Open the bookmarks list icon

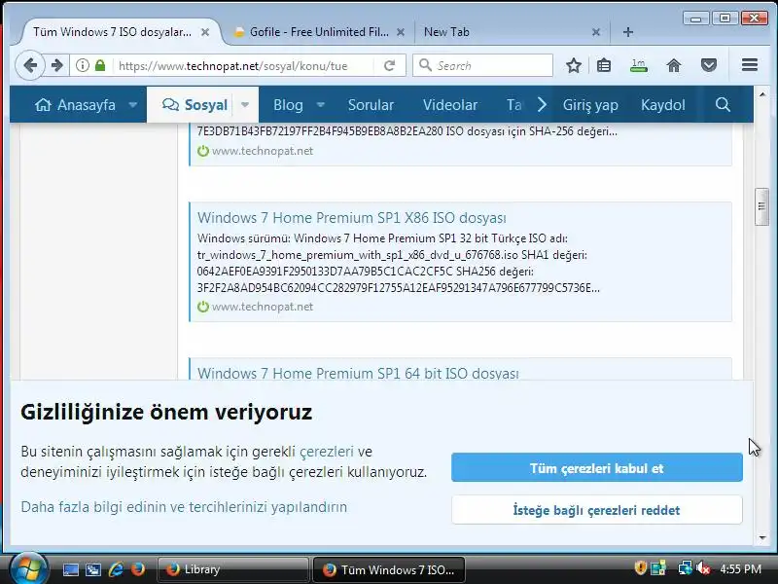point(604,65)
